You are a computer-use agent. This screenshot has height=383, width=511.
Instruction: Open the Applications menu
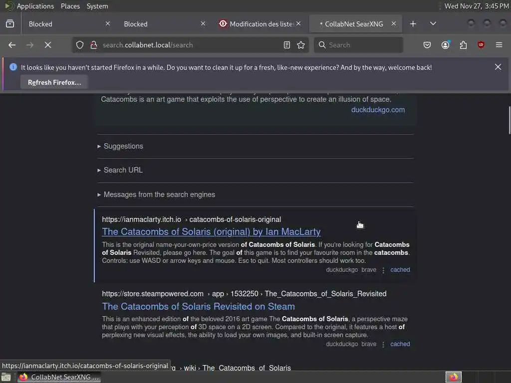click(x=35, y=6)
